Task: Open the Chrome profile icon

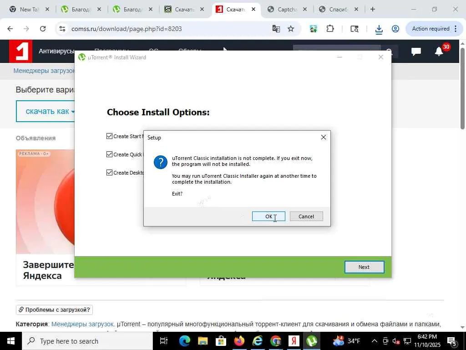Action: 395,29
